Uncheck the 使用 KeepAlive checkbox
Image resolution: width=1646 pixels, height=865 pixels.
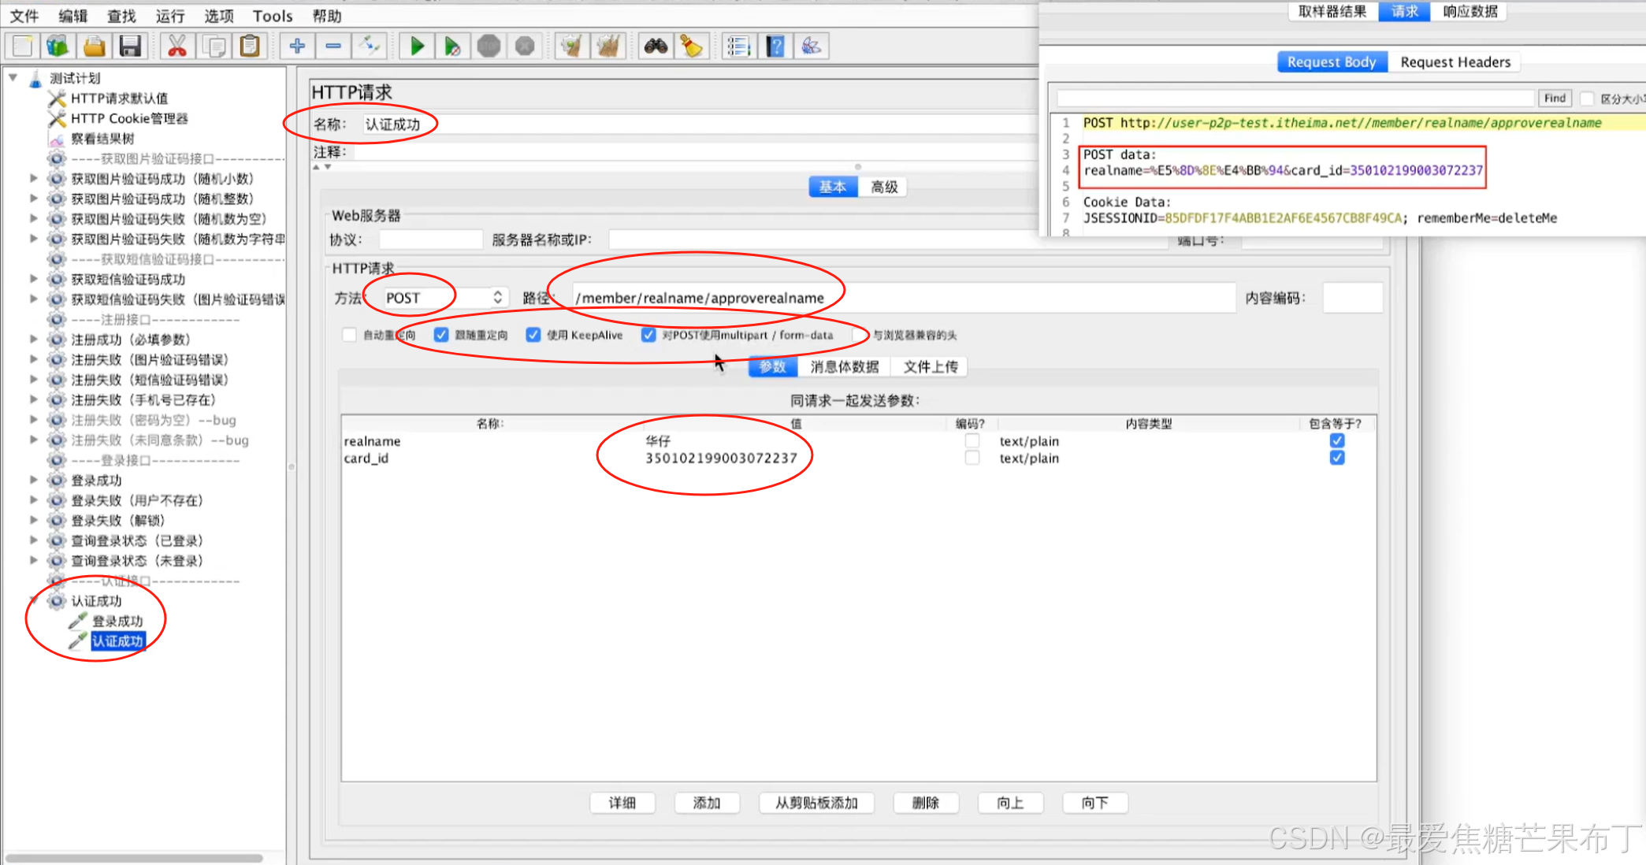click(533, 335)
